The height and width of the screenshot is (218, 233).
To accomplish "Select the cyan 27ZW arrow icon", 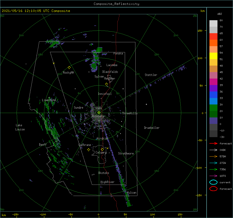I will point(213,163).
